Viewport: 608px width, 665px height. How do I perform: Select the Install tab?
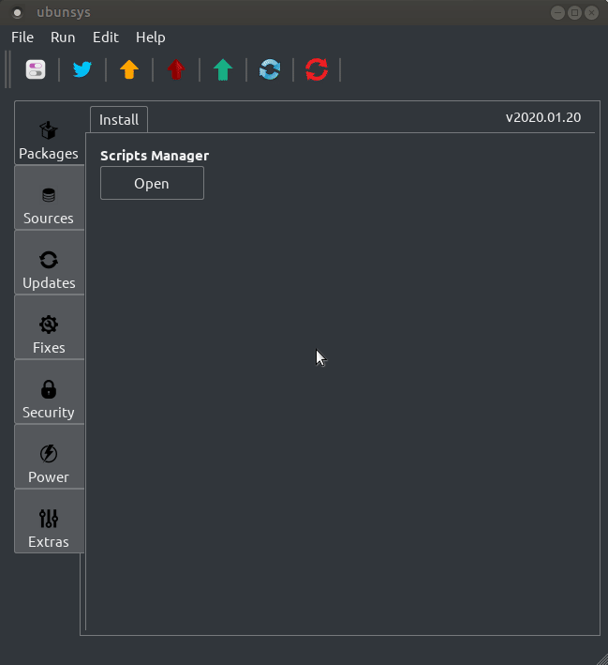119,120
